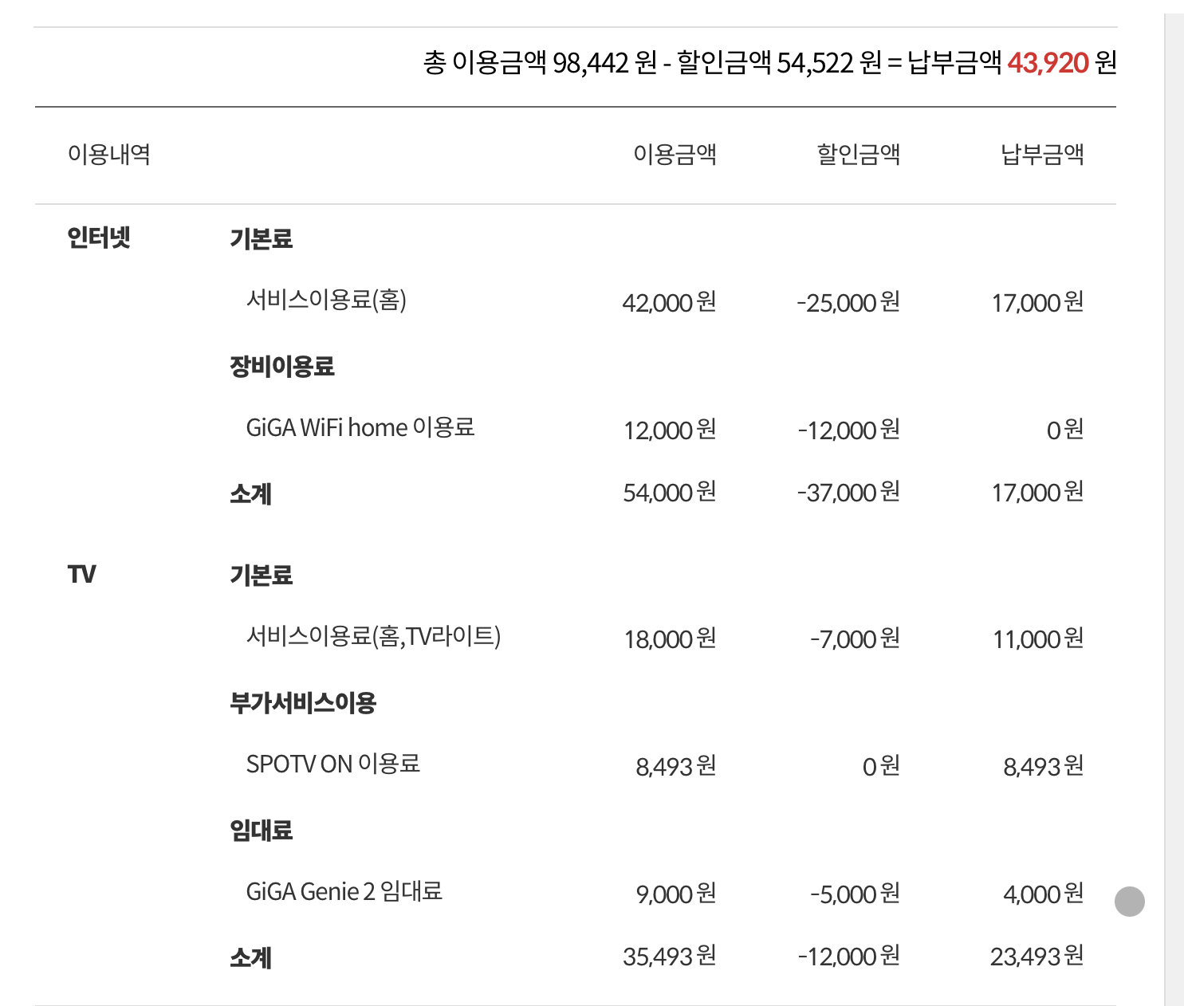
Task: Click the 부가서비스이용 subheading
Action: [x=303, y=703]
